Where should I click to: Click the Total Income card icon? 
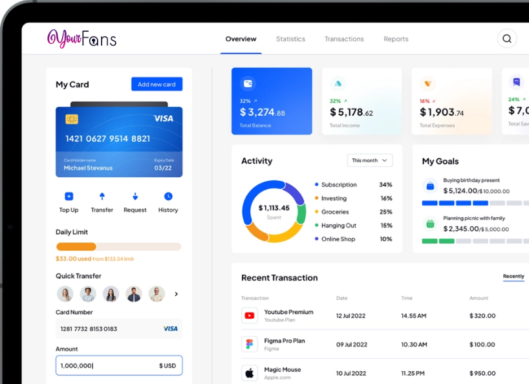(338, 83)
